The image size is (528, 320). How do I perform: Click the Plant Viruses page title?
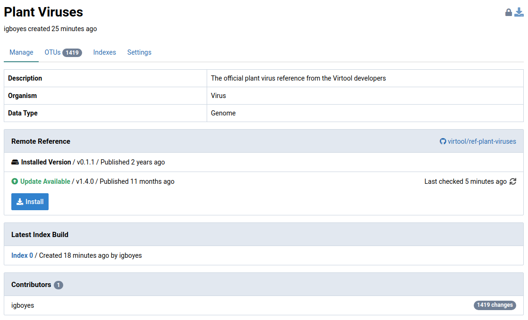(x=43, y=12)
